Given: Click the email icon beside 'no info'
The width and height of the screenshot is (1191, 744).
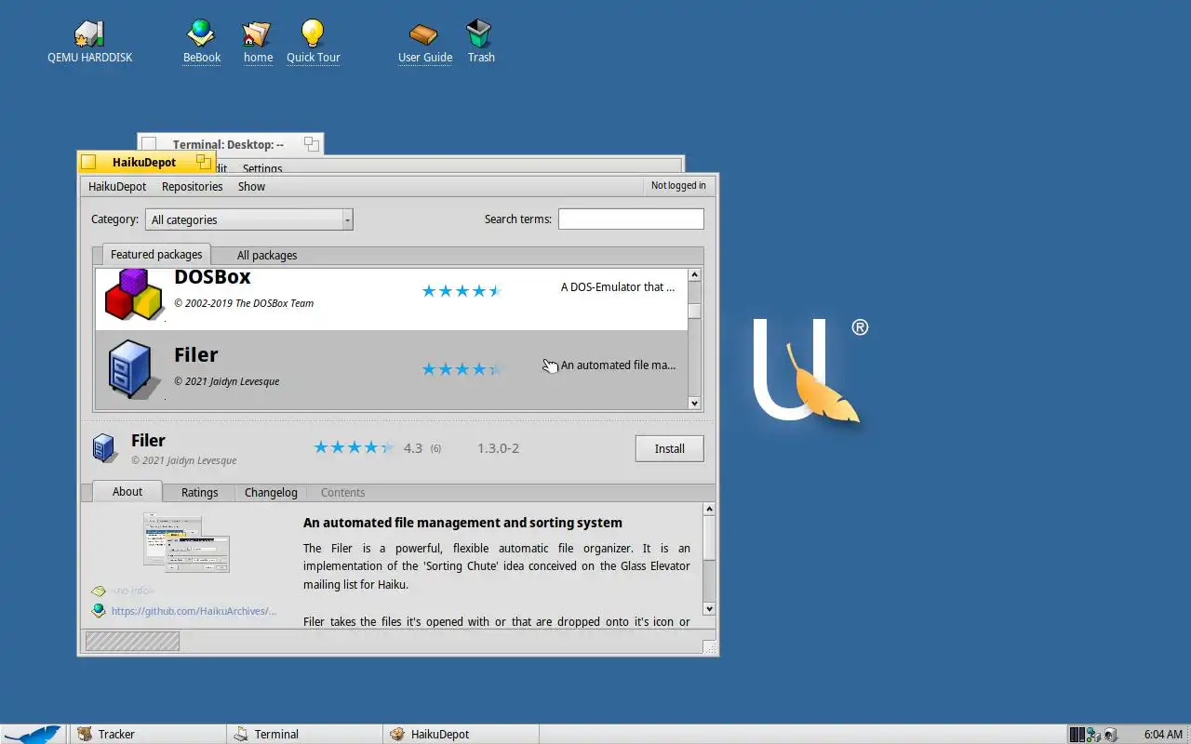Looking at the screenshot, I should tap(99, 591).
